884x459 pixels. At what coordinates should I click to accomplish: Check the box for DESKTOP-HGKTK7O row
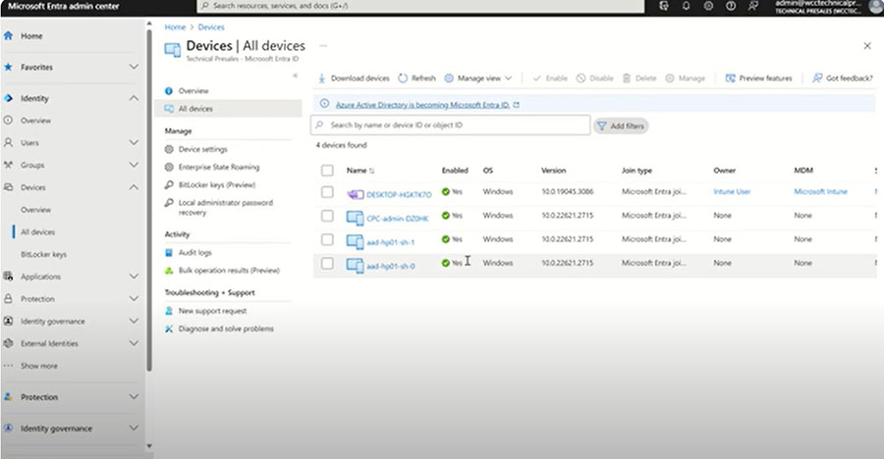point(327,192)
